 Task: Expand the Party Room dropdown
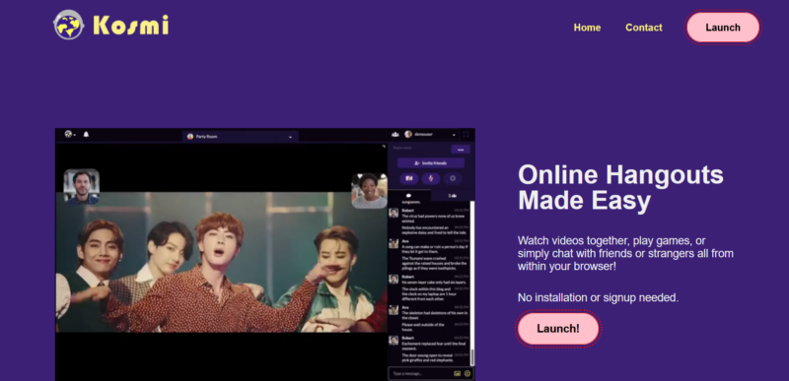tap(240, 136)
